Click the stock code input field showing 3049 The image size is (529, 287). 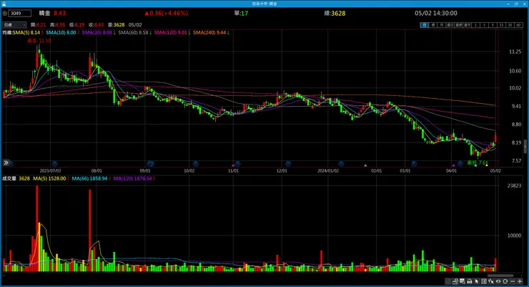(x=20, y=13)
